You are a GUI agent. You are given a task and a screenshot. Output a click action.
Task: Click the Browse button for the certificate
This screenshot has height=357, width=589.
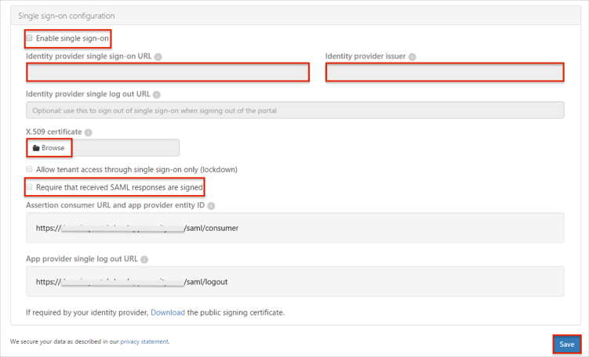pos(49,148)
